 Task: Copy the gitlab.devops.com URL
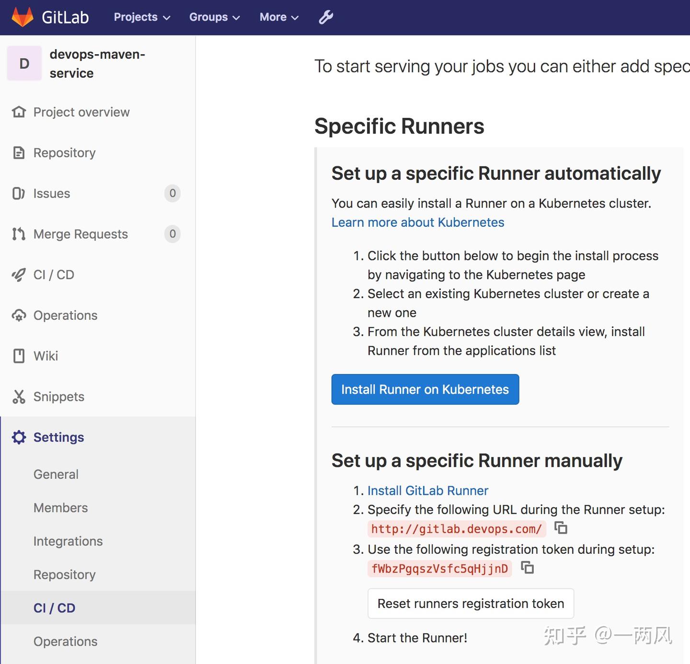point(561,528)
